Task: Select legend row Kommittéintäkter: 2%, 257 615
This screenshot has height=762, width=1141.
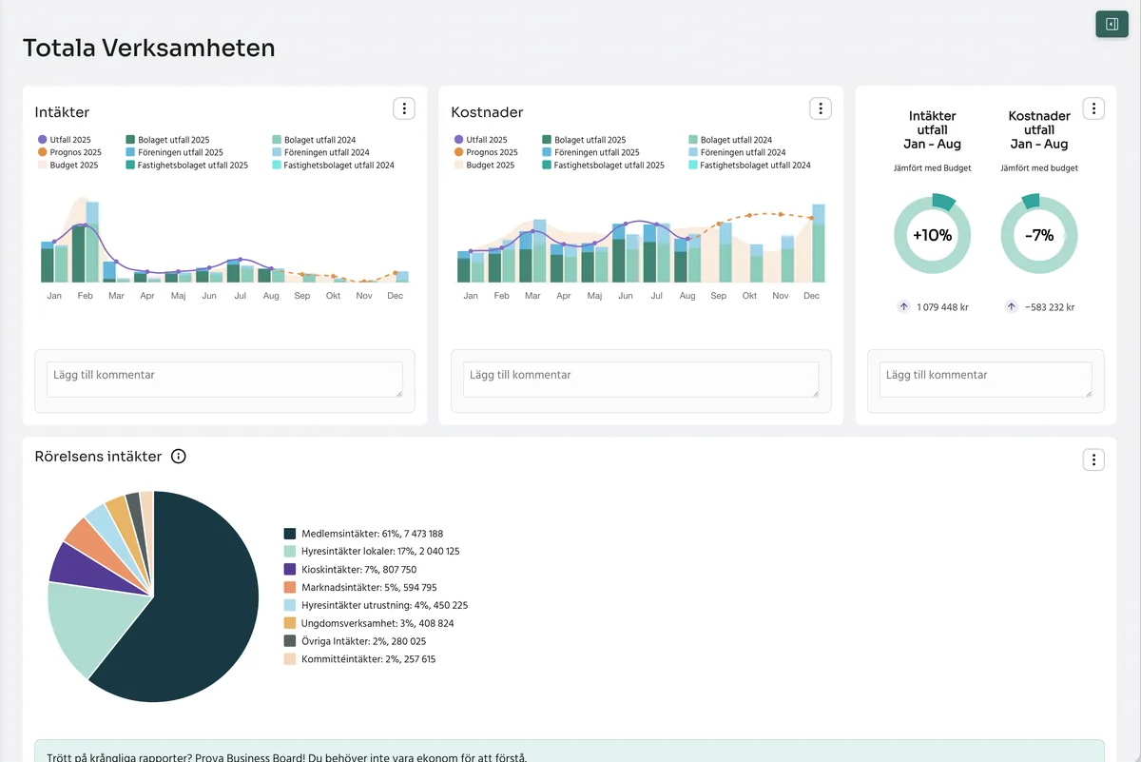Action: [360, 659]
